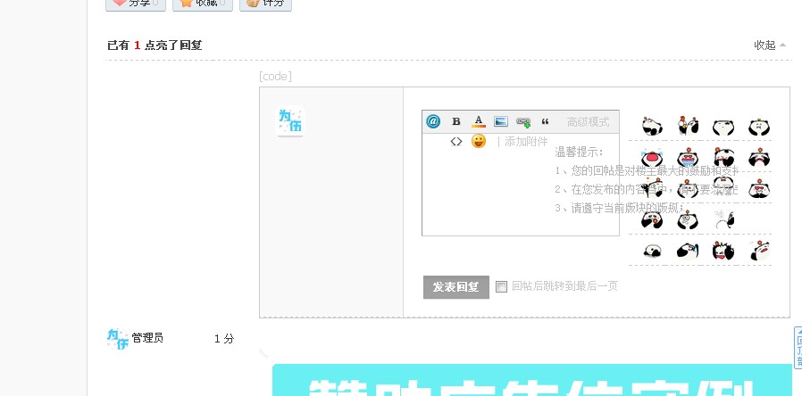802x396 pixels.
Task: Select the panda with blue tear in bottom row
Action: point(688,251)
